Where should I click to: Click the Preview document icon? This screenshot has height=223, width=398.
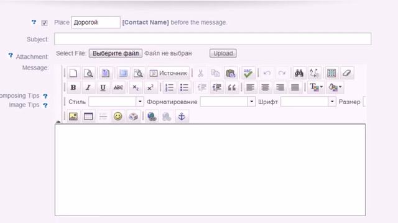tap(88, 73)
